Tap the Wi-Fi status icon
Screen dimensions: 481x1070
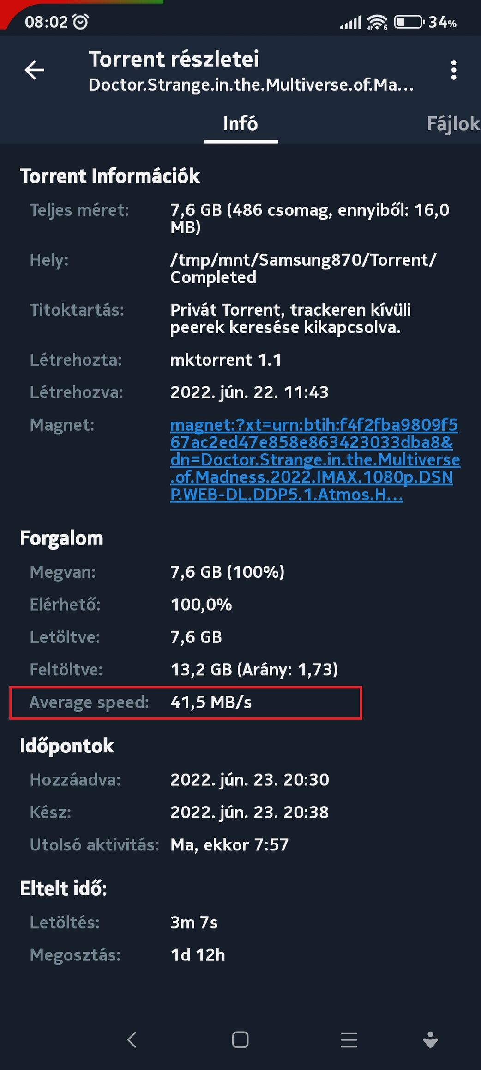point(377,22)
